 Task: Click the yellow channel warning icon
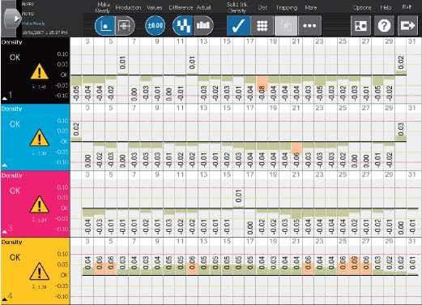(40, 271)
